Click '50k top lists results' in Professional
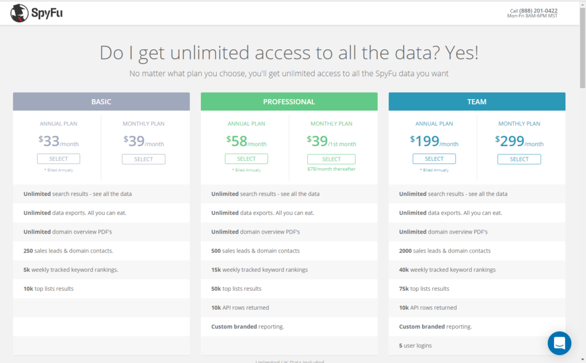The image size is (586, 363). coord(236,289)
